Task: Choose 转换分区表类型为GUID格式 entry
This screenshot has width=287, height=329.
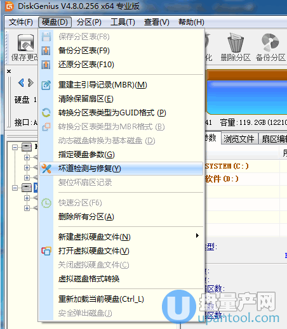Action: click(121, 113)
